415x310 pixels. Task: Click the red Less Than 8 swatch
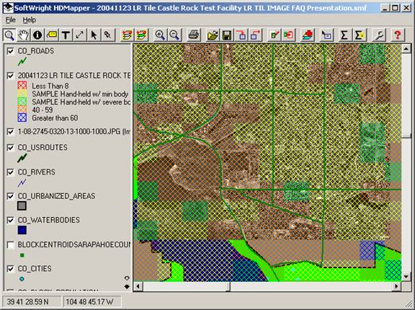pyautogui.click(x=22, y=86)
